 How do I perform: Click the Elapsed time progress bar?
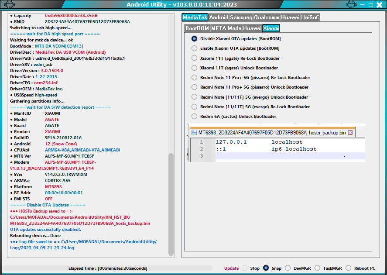[108, 268]
